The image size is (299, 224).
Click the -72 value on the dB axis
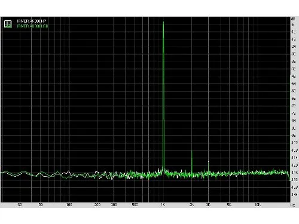click(294, 106)
